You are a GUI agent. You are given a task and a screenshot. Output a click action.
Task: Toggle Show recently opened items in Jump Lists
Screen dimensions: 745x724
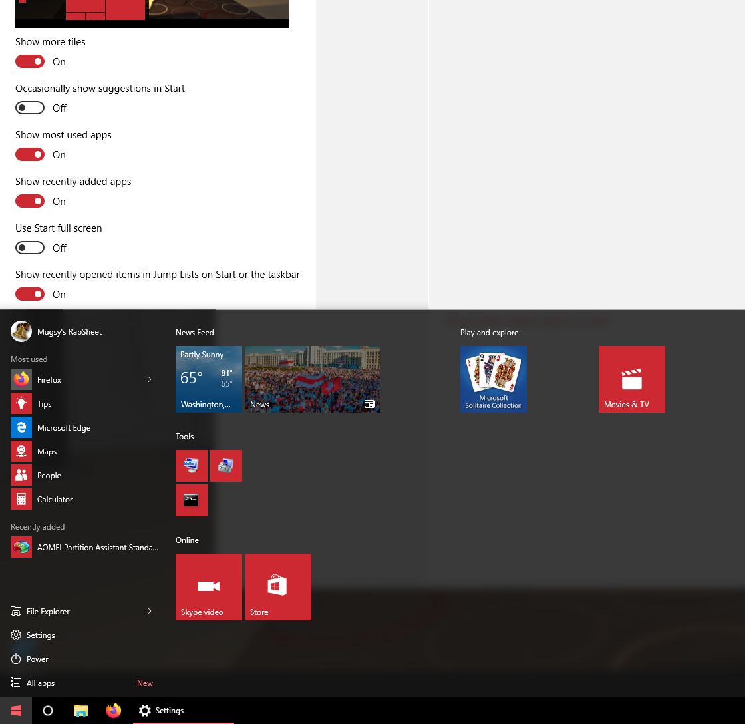tap(30, 294)
